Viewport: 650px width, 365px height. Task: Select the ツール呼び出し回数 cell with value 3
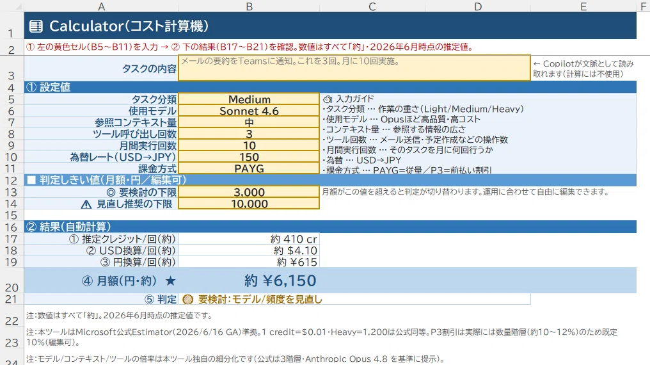[249, 134]
